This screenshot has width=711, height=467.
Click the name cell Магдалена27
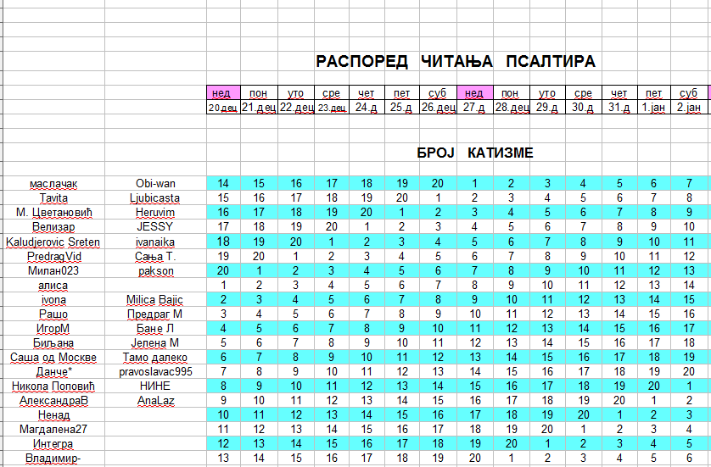click(x=53, y=430)
